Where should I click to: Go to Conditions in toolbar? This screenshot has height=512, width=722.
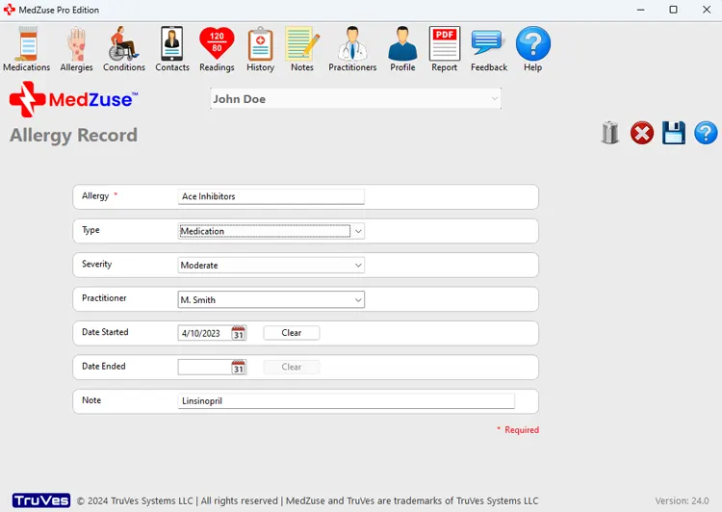click(124, 49)
